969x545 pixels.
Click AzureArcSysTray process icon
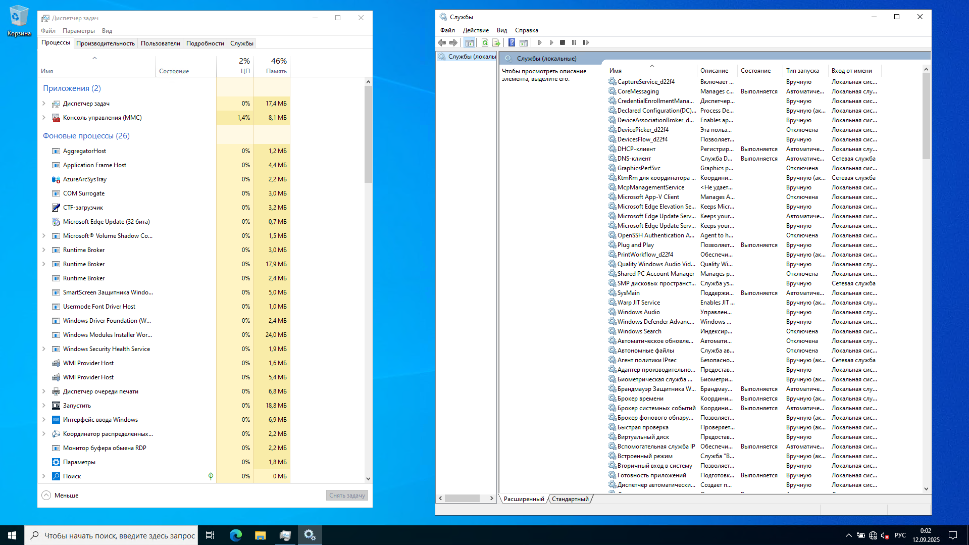pos(56,179)
